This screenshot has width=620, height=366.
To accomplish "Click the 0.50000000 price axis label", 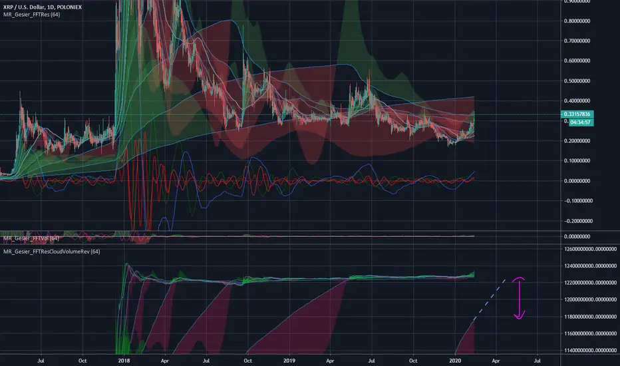I will pyautogui.click(x=577, y=81).
